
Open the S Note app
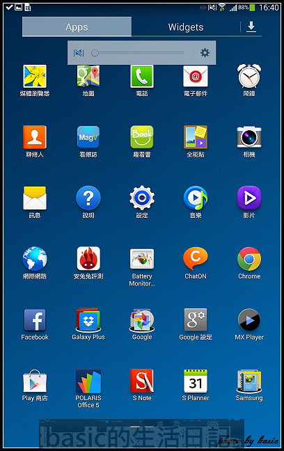(x=142, y=381)
